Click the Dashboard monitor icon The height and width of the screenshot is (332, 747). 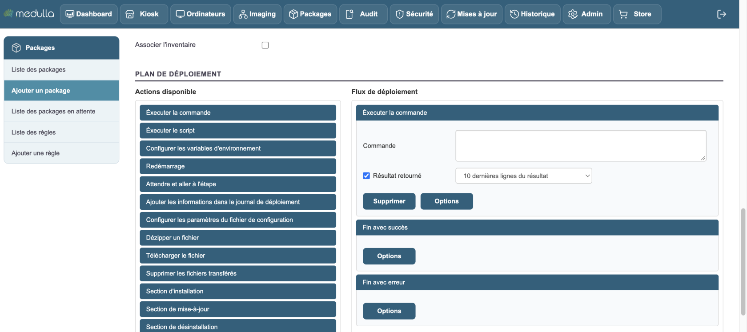click(x=70, y=14)
